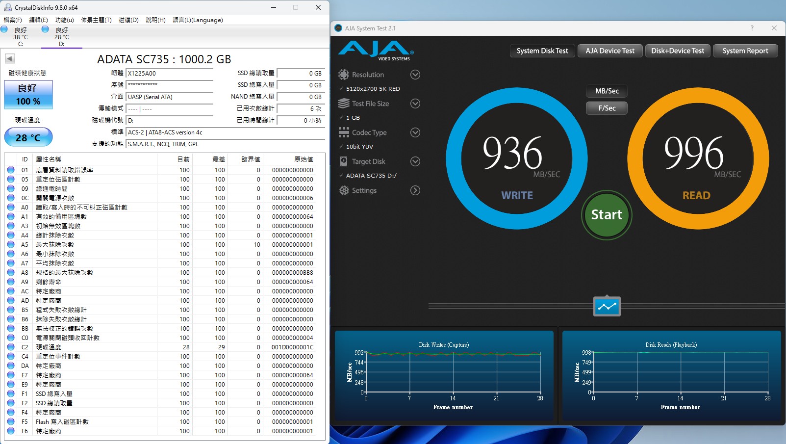Click 5120x2700 5K RED resolution value

[373, 89]
